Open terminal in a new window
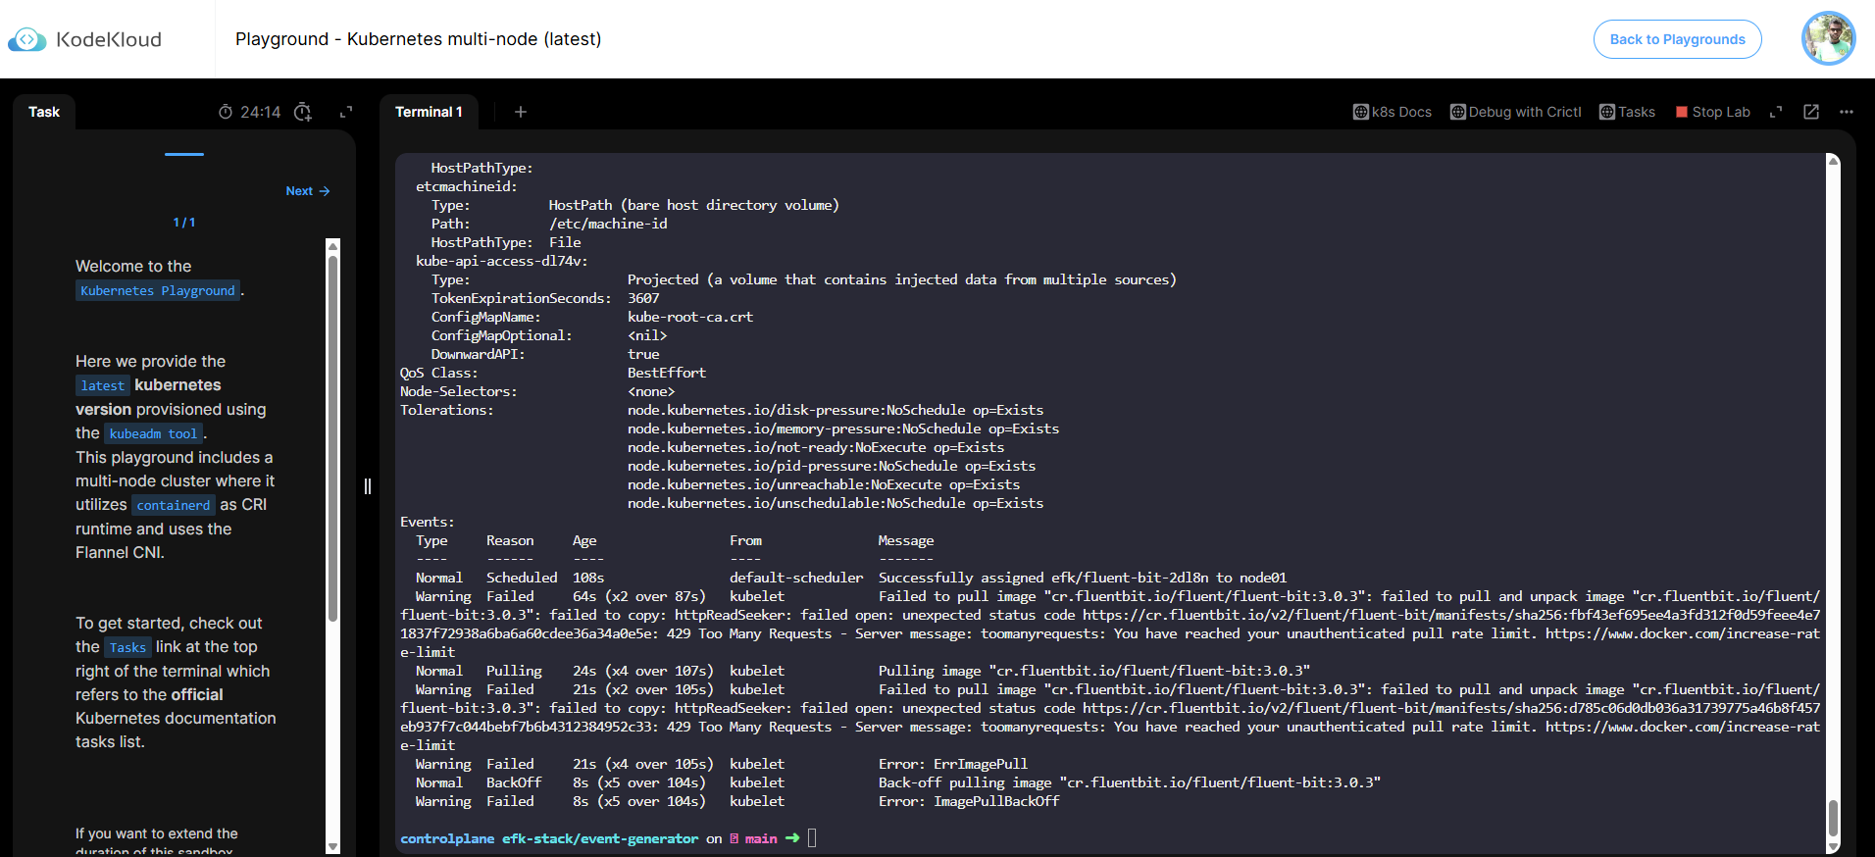 (x=1811, y=112)
